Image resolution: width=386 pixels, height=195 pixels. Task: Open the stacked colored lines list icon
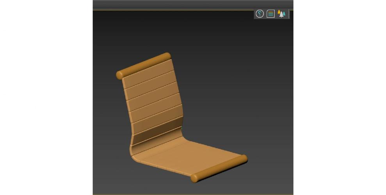tap(270, 14)
